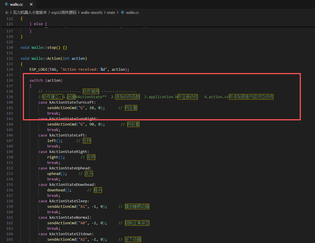The height and width of the screenshot is (243, 315).
Task: Click 'case kActionStateSitdown:'
Action: [x=66, y=234]
